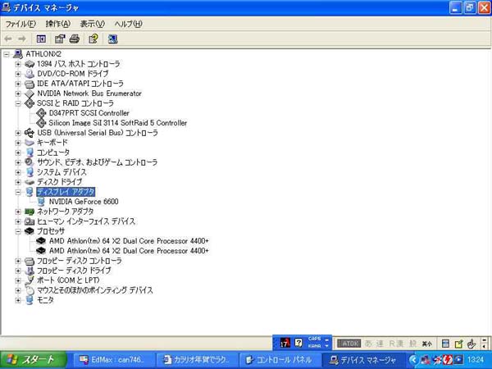This screenshot has height=369, width=492.
Task: Click the disk drive (ディスク ドライブ) icon
Action: [x=30, y=182]
